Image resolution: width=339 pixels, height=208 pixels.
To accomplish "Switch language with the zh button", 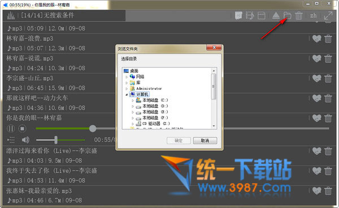I will pos(313,16).
